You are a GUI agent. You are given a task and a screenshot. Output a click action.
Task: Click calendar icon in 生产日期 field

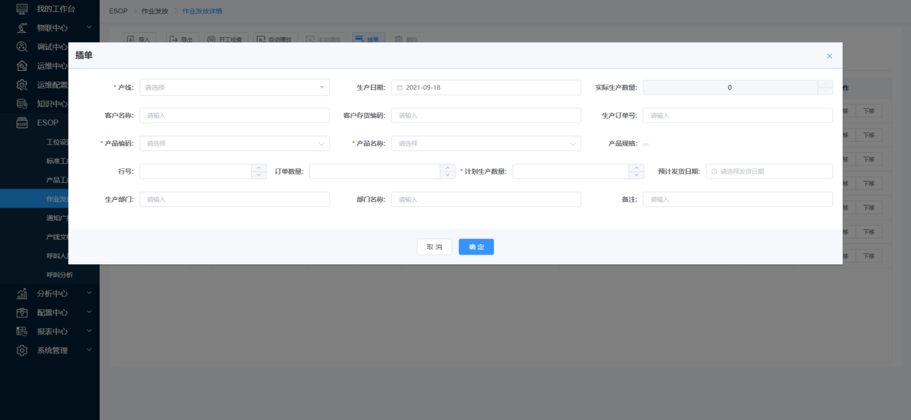[400, 88]
